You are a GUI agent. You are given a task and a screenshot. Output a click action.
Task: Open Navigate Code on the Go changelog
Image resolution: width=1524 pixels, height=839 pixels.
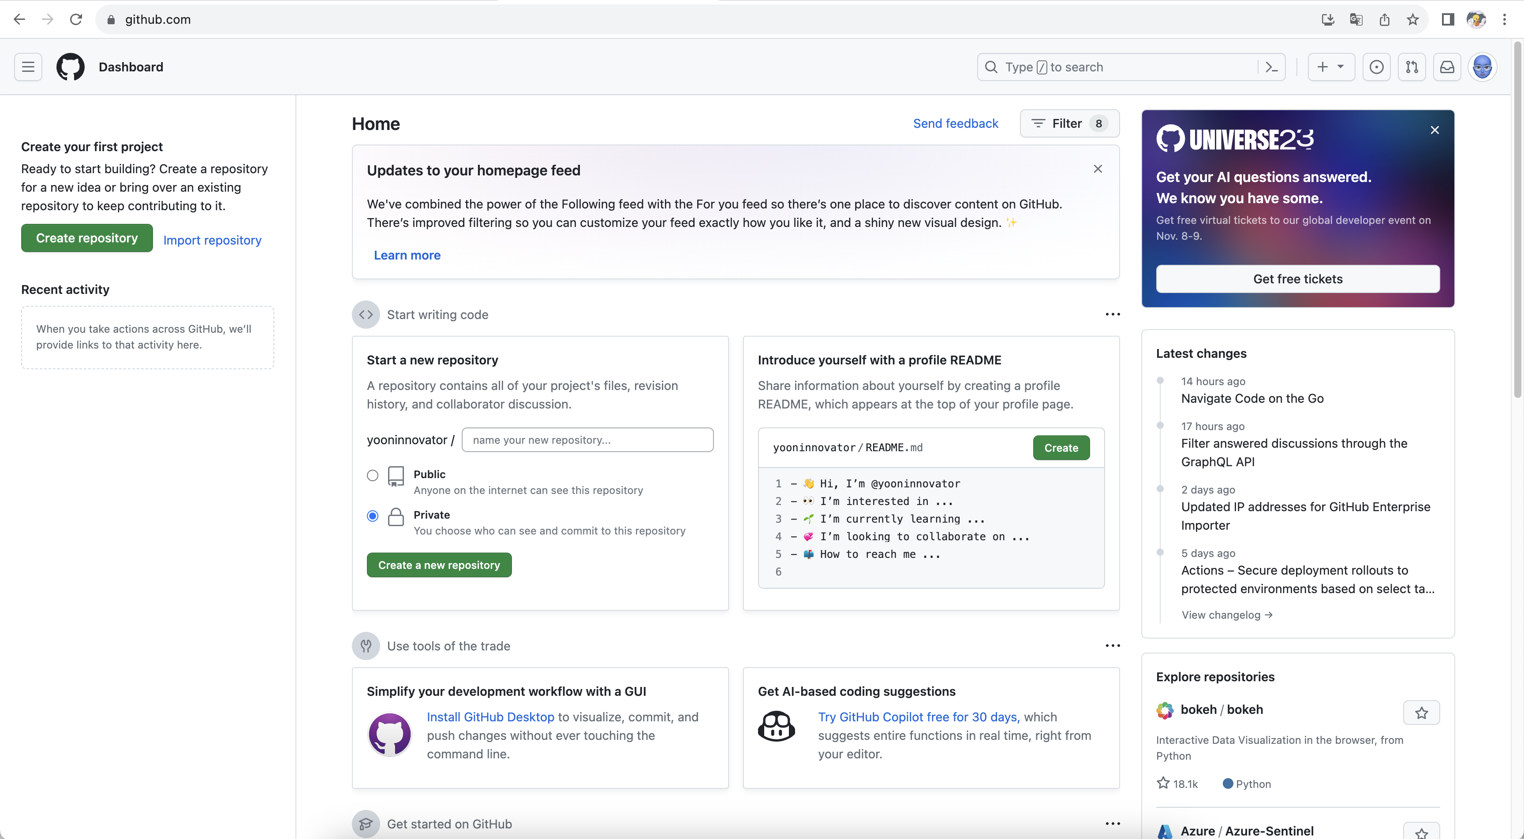[x=1252, y=398]
